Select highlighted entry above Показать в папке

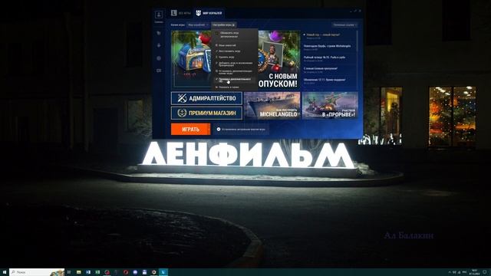235,80
